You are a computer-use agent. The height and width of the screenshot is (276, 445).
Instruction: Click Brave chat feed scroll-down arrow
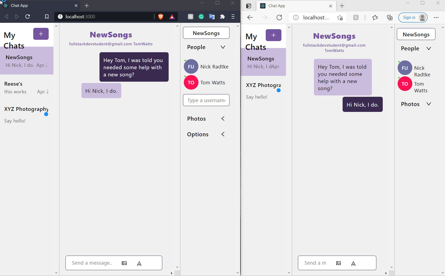[177, 268]
